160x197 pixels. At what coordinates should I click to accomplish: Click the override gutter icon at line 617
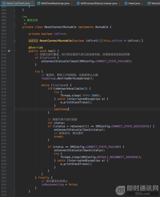pos(9,51)
